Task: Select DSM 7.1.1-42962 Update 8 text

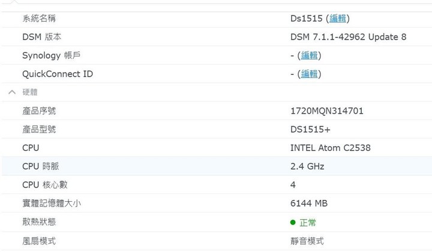Action: (348, 37)
